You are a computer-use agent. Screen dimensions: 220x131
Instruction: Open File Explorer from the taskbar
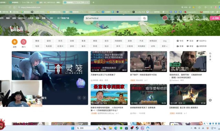(x=111, y=128)
